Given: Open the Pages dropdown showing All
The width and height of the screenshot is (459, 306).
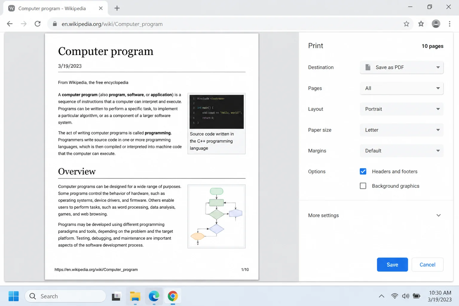Looking at the screenshot, I should (402, 88).
